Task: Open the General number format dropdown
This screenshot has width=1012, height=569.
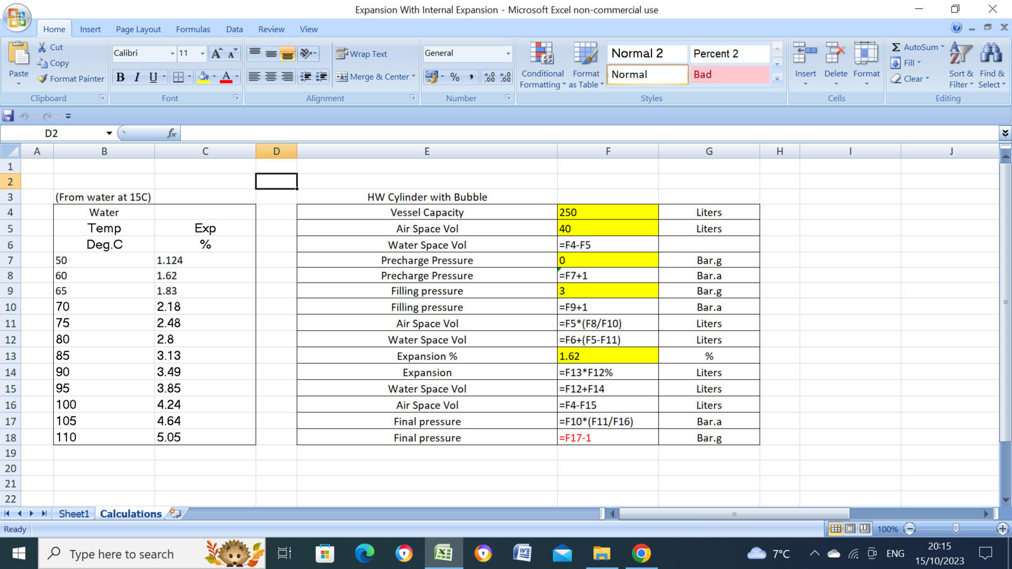Action: pyautogui.click(x=507, y=54)
